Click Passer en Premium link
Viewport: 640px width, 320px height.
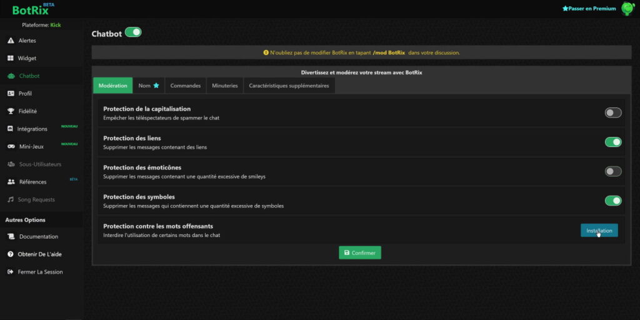pyautogui.click(x=589, y=9)
